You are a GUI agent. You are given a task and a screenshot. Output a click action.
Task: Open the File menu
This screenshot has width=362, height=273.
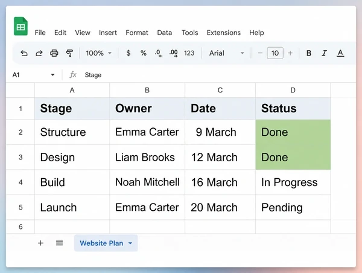click(40, 33)
